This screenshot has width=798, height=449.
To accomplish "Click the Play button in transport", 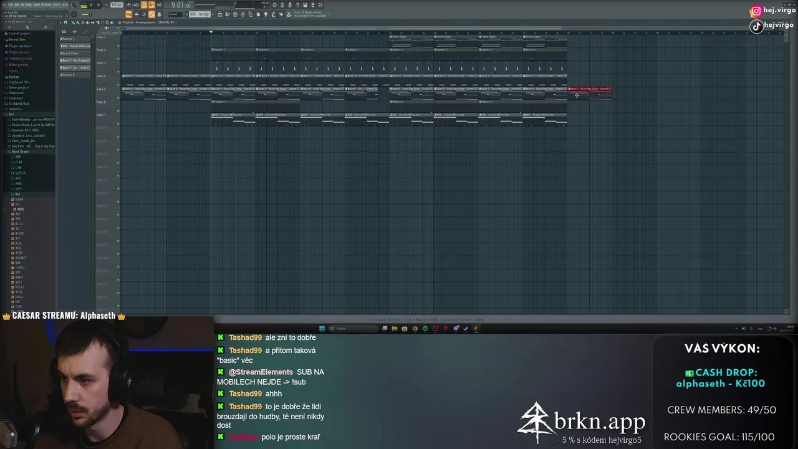I will coord(91,4).
